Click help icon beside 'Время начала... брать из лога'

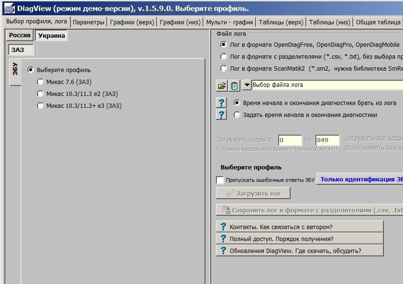(x=221, y=103)
